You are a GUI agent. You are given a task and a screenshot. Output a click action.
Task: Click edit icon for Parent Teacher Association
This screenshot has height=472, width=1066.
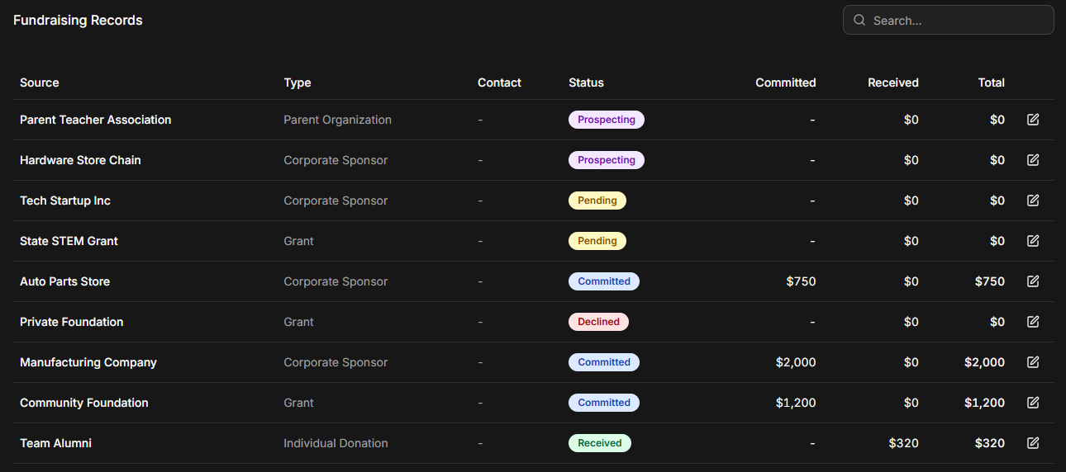click(1032, 120)
